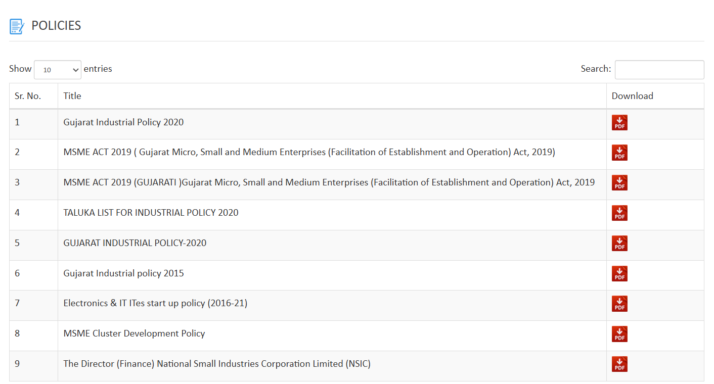Sort table by Title column header
The width and height of the screenshot is (714, 384).
[72, 96]
